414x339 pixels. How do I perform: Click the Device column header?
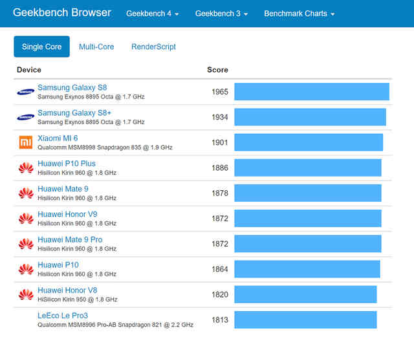pyautogui.click(x=28, y=70)
